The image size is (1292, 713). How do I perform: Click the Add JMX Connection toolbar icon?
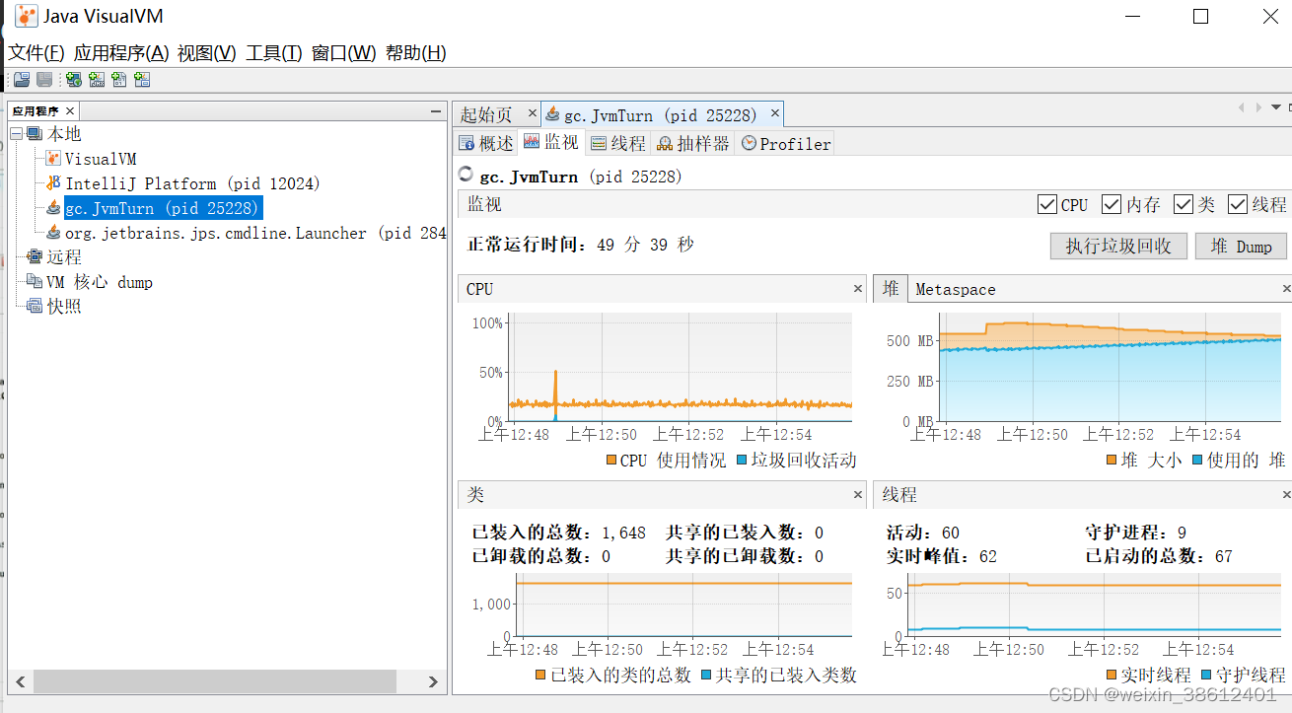tap(97, 80)
